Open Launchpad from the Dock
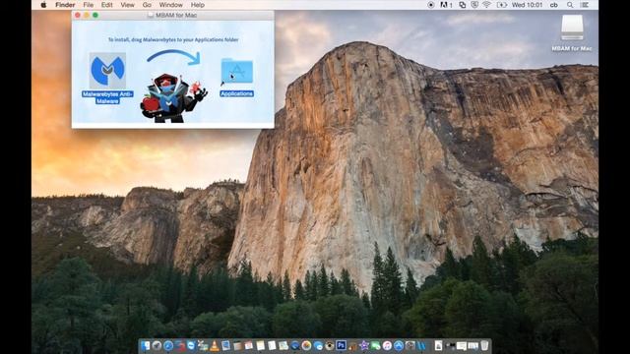630x354 pixels. point(157,345)
